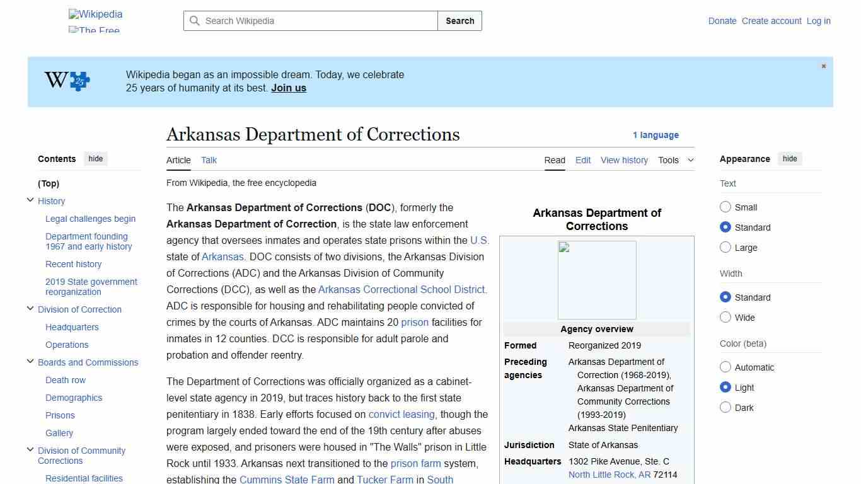The width and height of the screenshot is (861, 484).
Task: Open the Arkansas link in the article
Action: click(x=222, y=256)
